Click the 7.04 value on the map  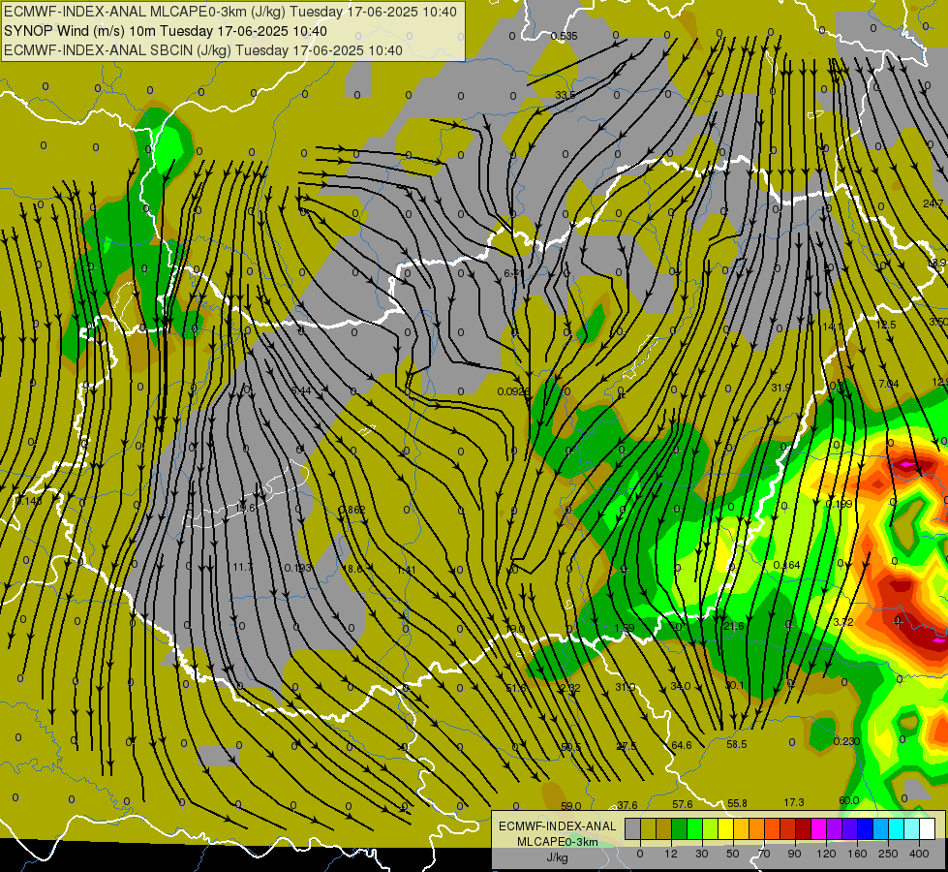pos(889,384)
